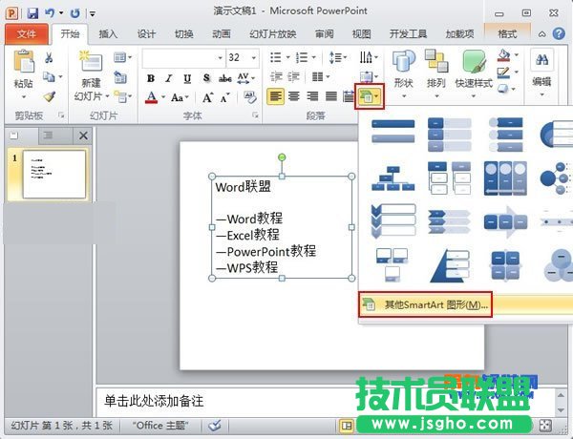Toggle Underline formatting
This screenshot has height=439, width=573.
pos(187,78)
